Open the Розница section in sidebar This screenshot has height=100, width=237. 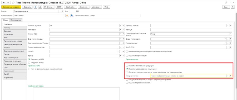pyautogui.click(x=15, y=28)
